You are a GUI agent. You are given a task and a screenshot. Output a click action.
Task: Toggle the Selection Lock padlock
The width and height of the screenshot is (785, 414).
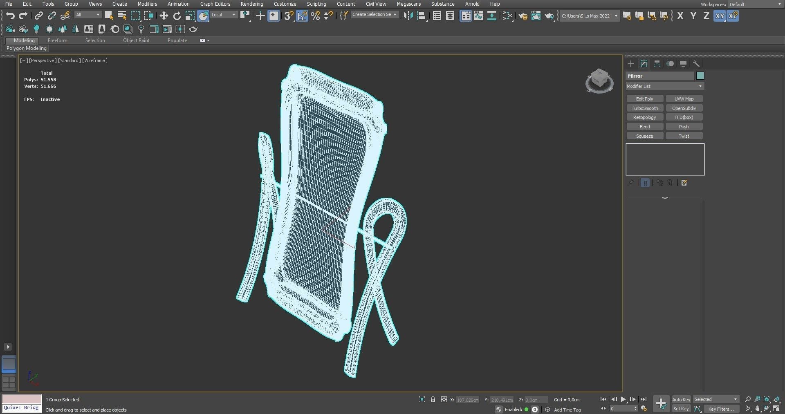pos(433,400)
